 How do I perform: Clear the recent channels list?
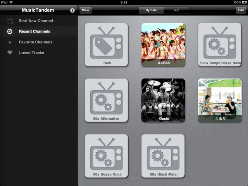pos(85,10)
